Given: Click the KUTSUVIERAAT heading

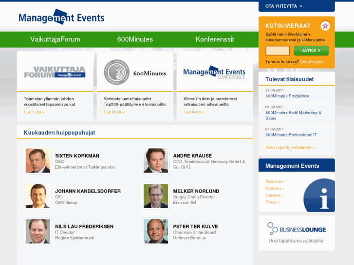Looking at the screenshot, I should coord(288,26).
